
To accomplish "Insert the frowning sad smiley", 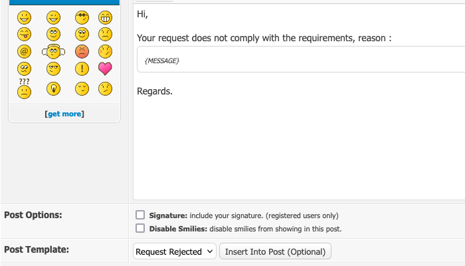I will (x=105, y=34).
